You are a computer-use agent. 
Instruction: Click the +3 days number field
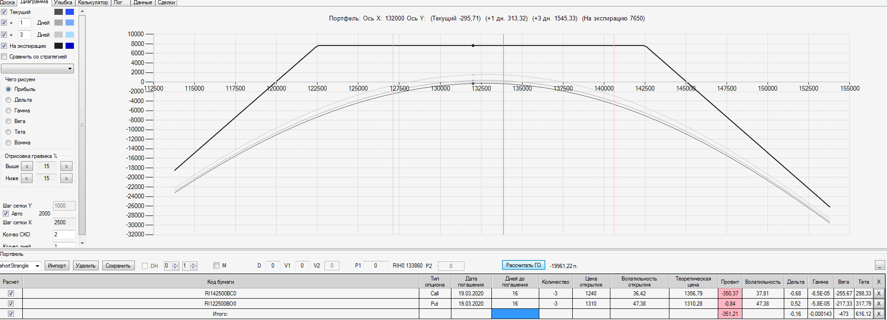(25, 35)
